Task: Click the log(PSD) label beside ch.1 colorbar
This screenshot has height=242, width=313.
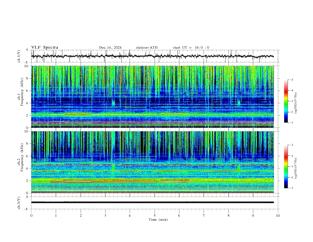Action: tap(296, 103)
